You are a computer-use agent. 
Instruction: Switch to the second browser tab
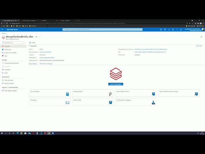click(x=29, y=21)
